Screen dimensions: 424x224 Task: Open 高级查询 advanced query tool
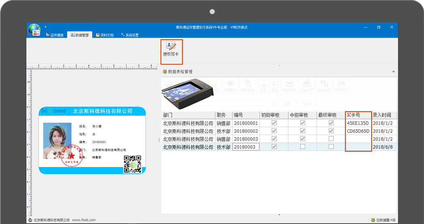(x=247, y=85)
